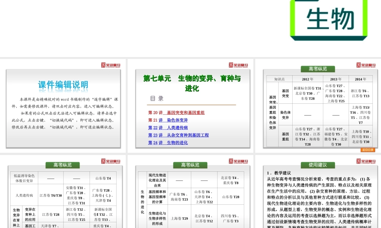Click the 现代生物进化理论及其由来 cell
This screenshot has width=381, height=228.
(157, 180)
